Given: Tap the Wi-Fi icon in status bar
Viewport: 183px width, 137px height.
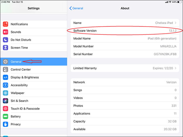Looking at the screenshot, I should point(170,2).
